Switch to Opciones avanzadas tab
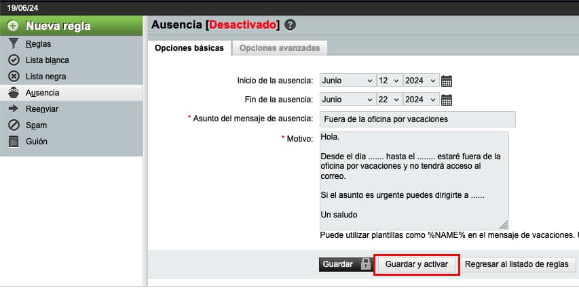This screenshot has width=579, height=288. (x=280, y=48)
